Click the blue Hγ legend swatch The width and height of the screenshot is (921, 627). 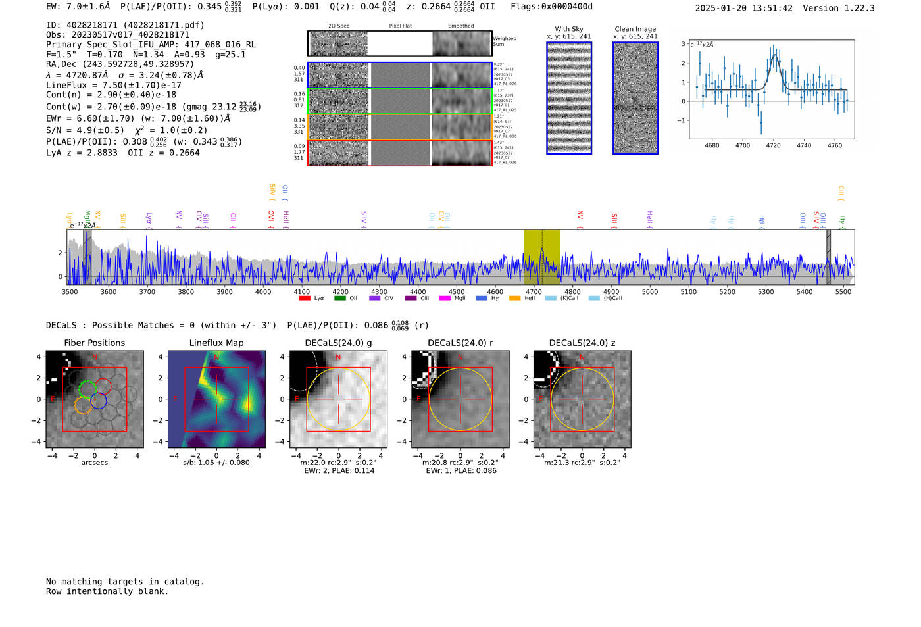pyautogui.click(x=482, y=298)
